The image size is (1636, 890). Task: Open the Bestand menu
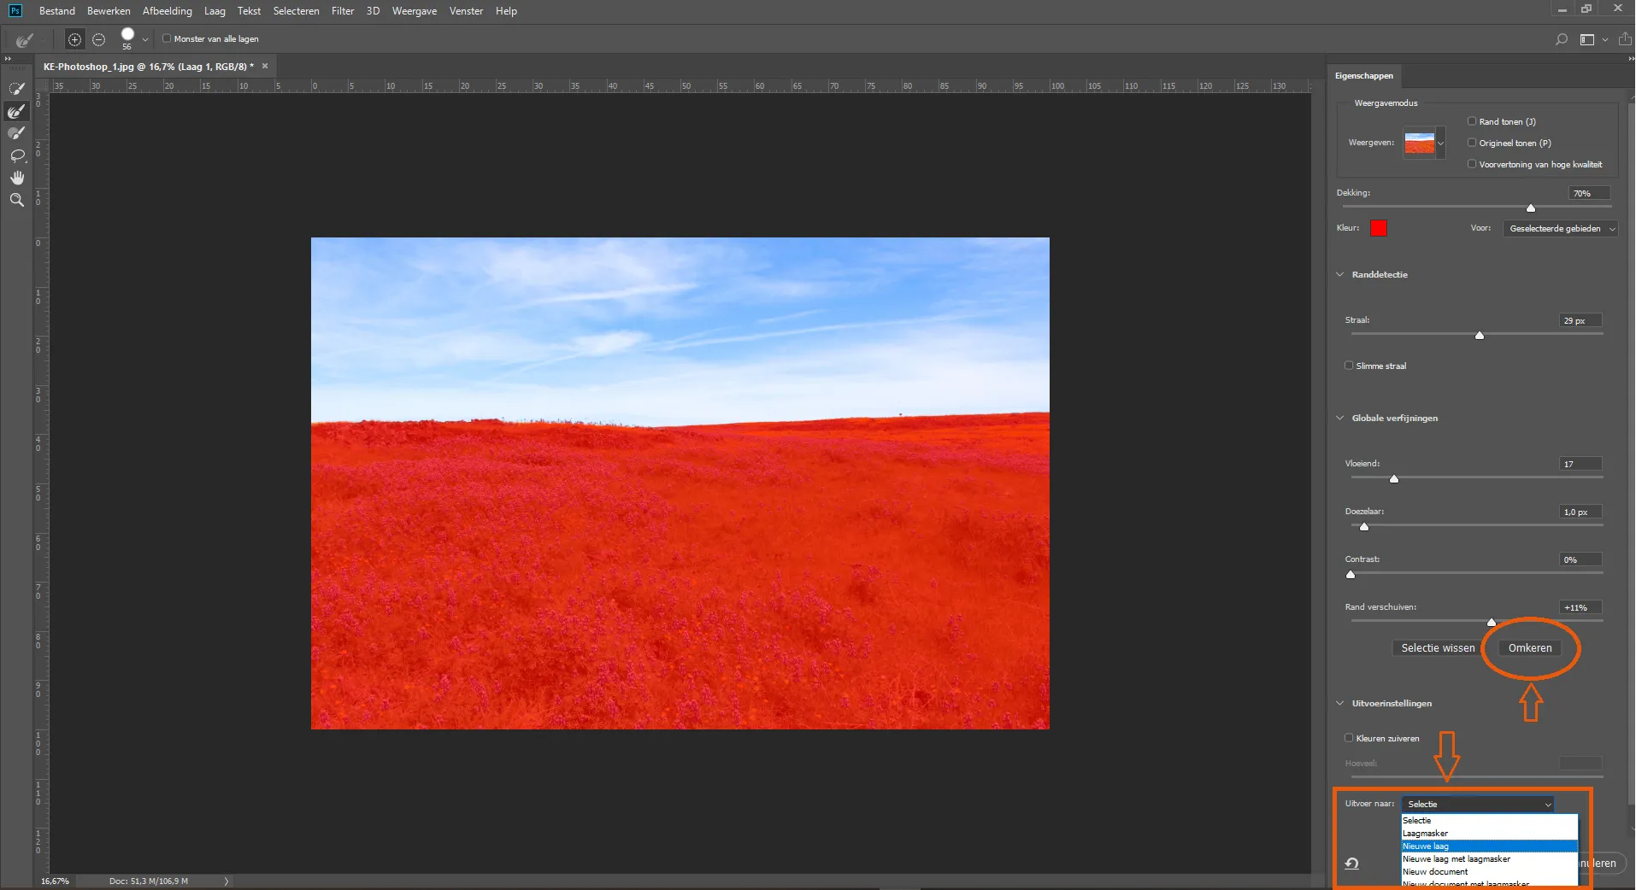click(x=57, y=11)
